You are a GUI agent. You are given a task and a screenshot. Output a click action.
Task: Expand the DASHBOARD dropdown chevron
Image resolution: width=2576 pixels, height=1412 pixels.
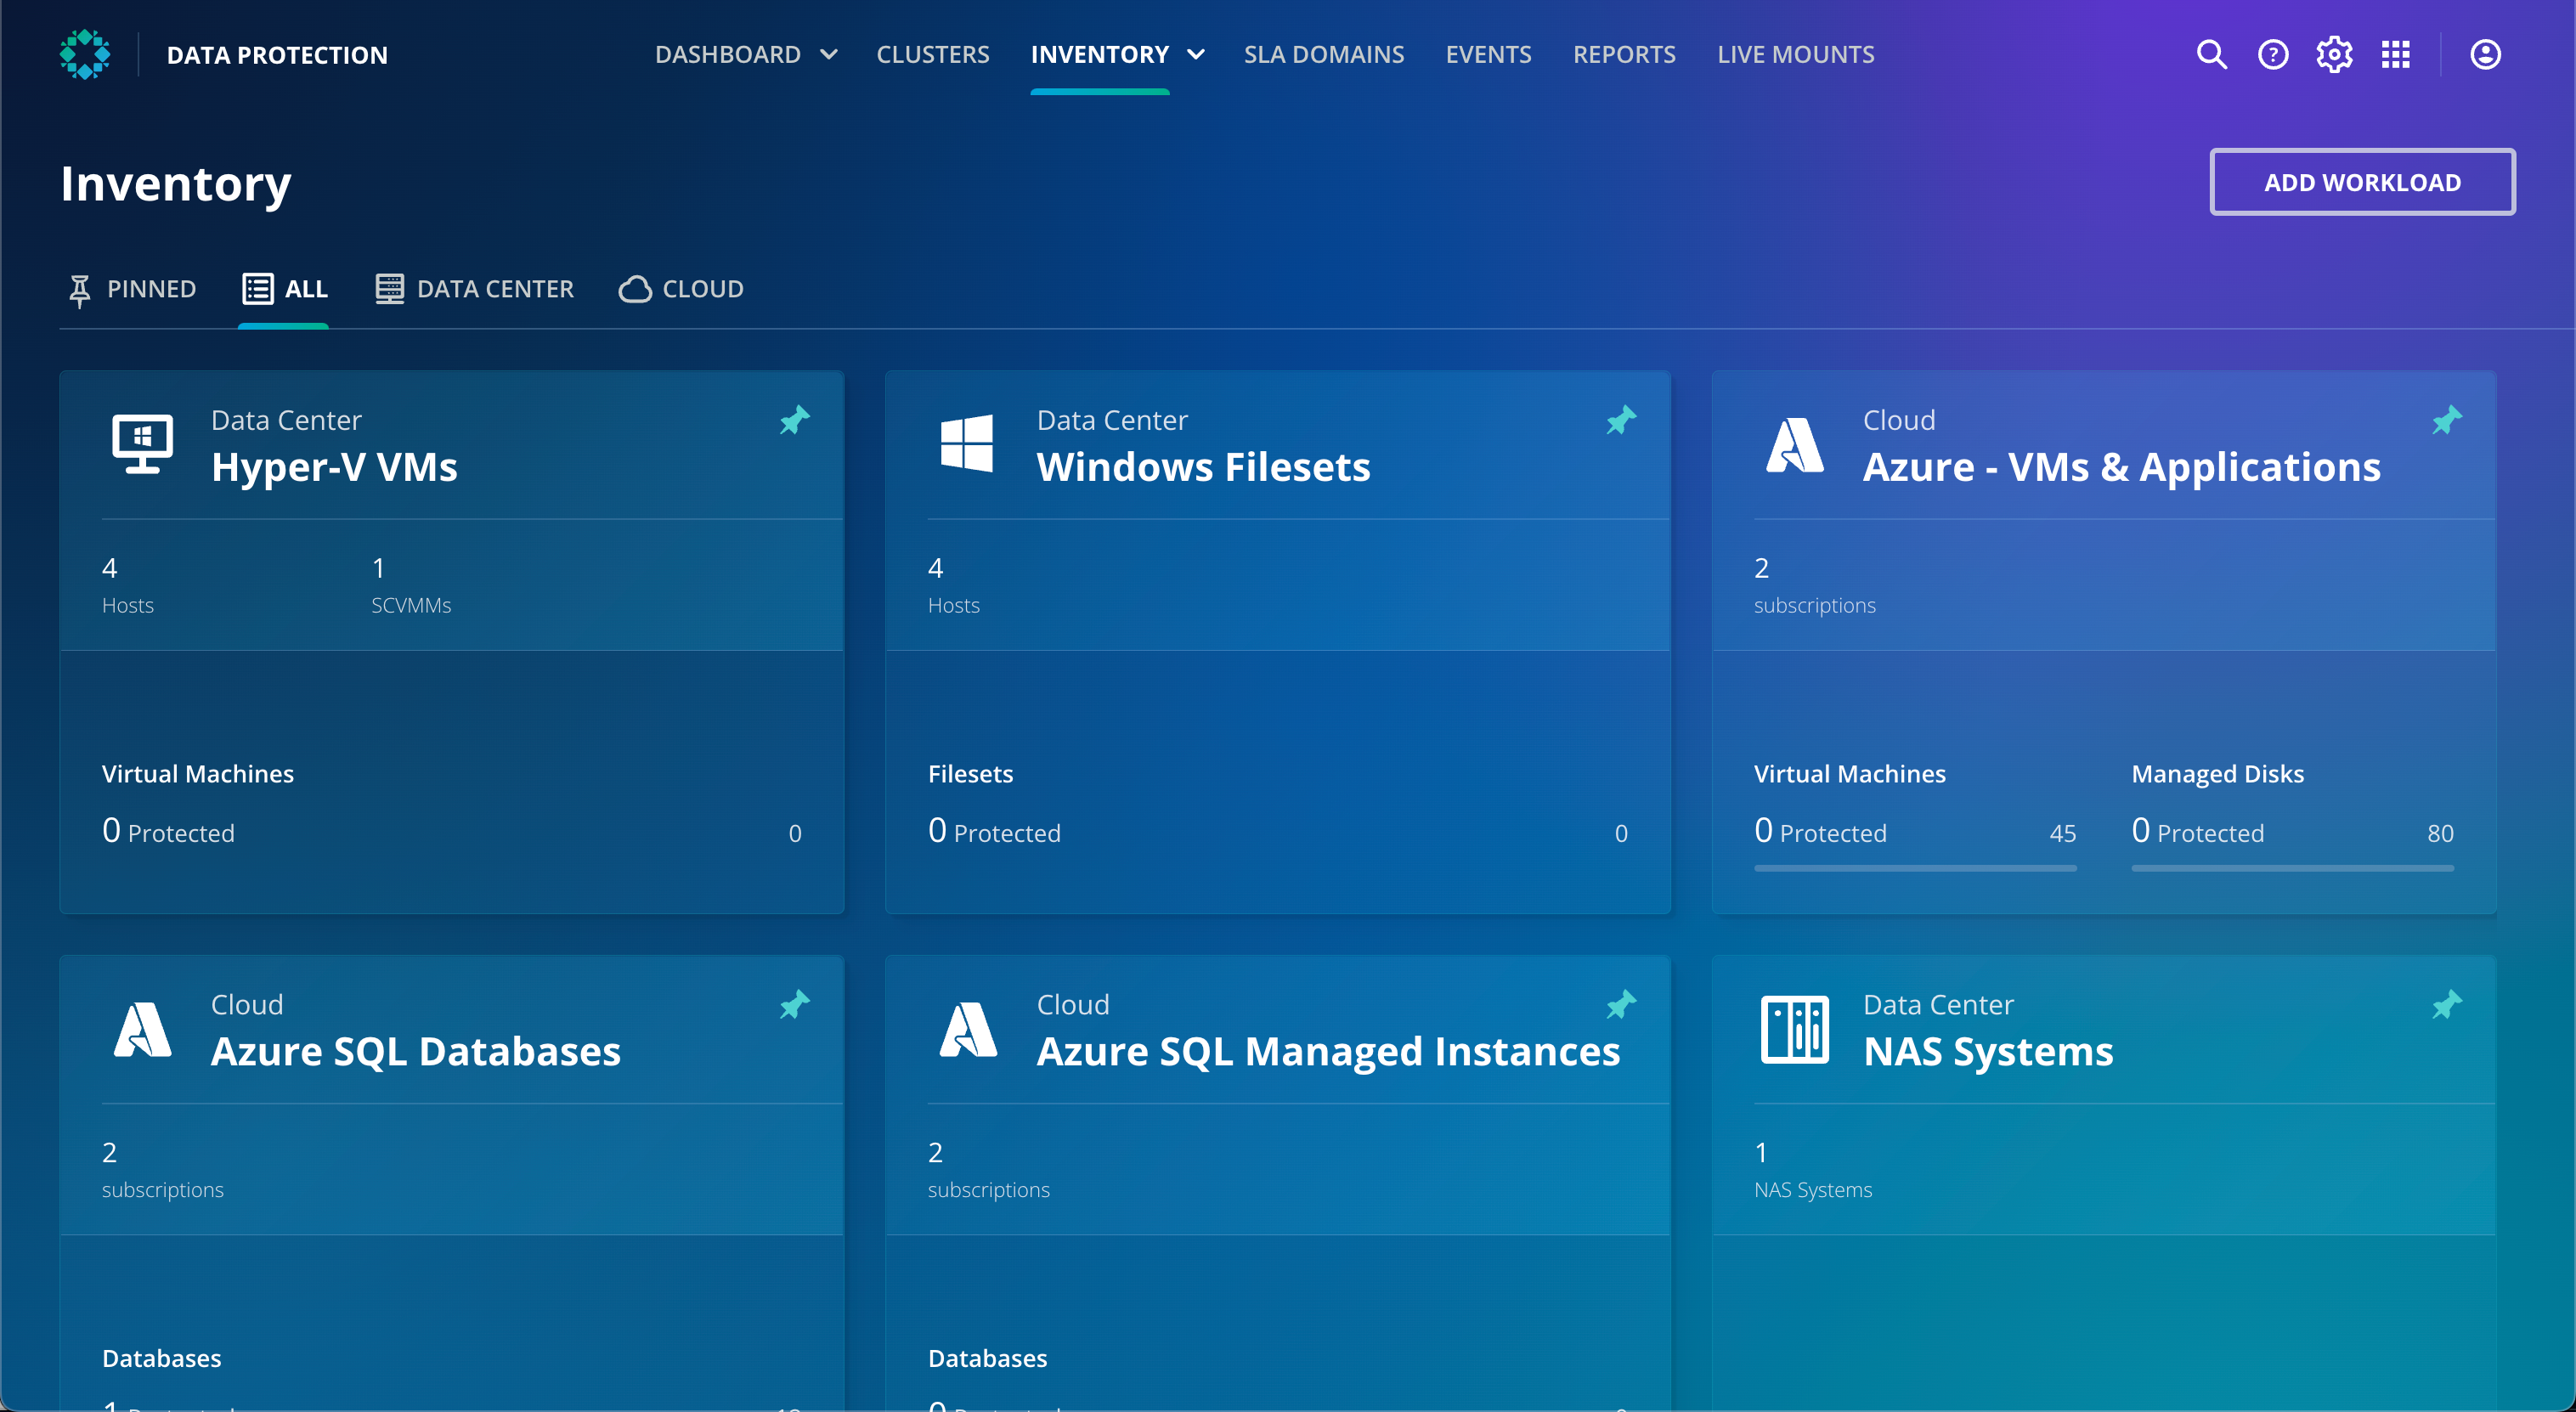pos(828,55)
